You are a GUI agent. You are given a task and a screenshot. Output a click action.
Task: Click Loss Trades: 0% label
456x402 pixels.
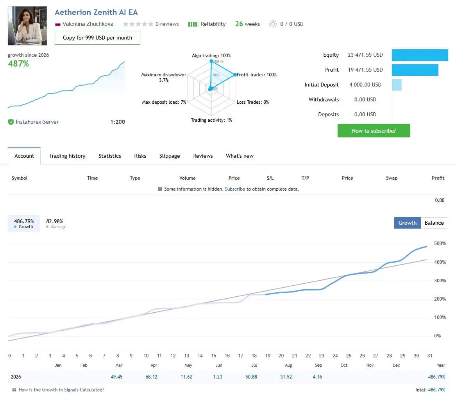tap(253, 102)
